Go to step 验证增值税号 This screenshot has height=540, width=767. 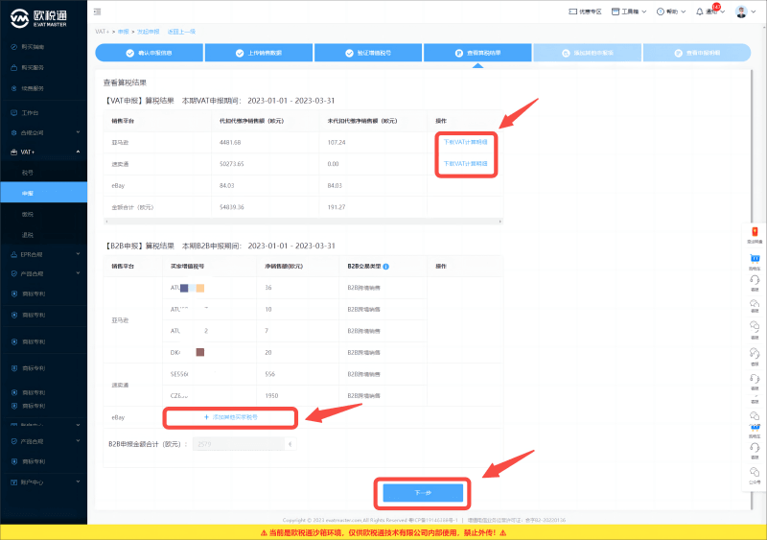point(368,53)
